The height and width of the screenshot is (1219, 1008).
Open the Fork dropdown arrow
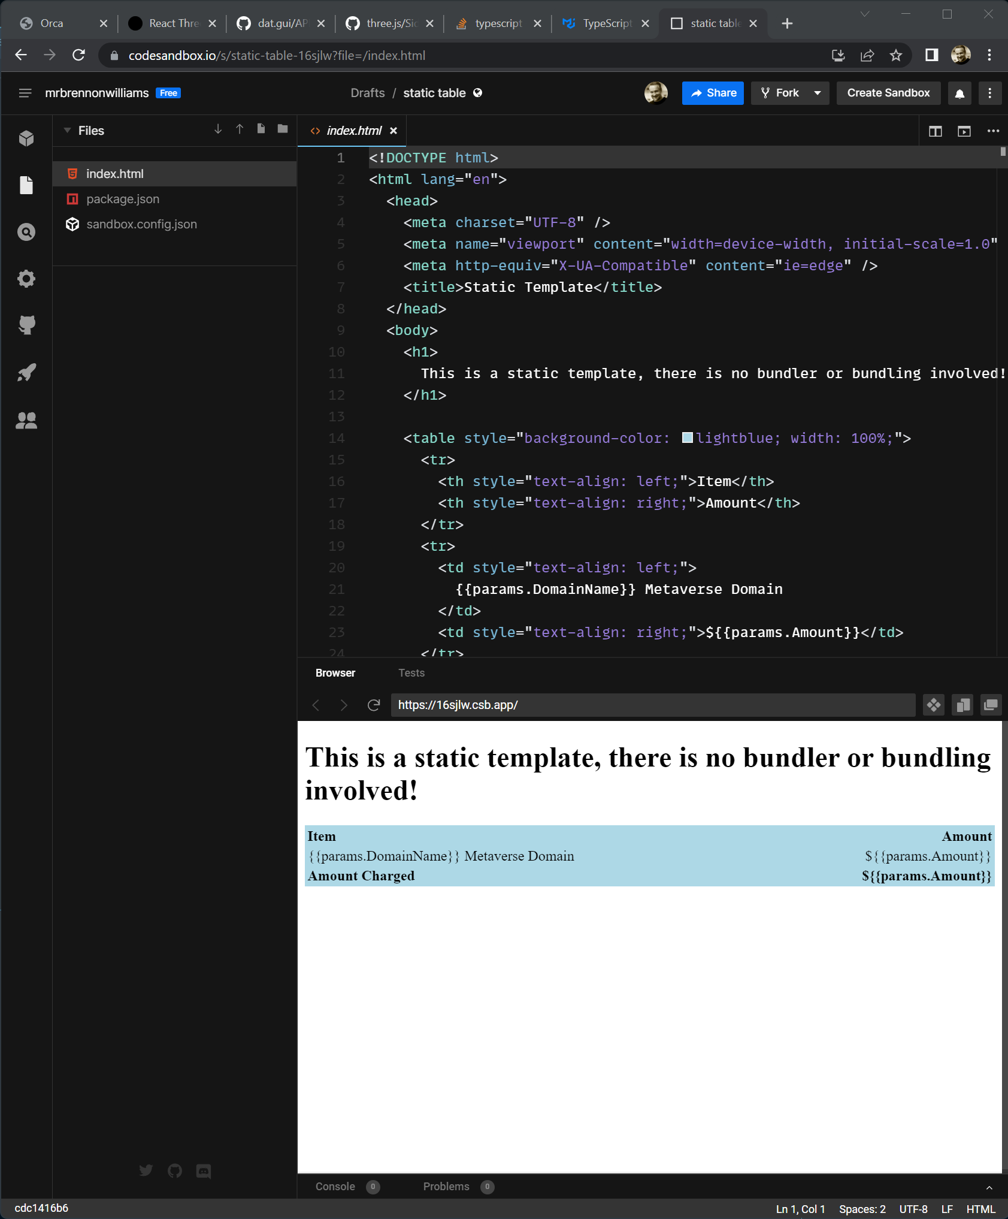tap(818, 93)
